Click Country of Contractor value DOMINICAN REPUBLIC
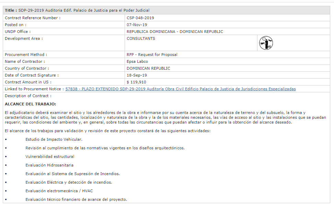Screen dimensions: 334x207 click(148, 68)
